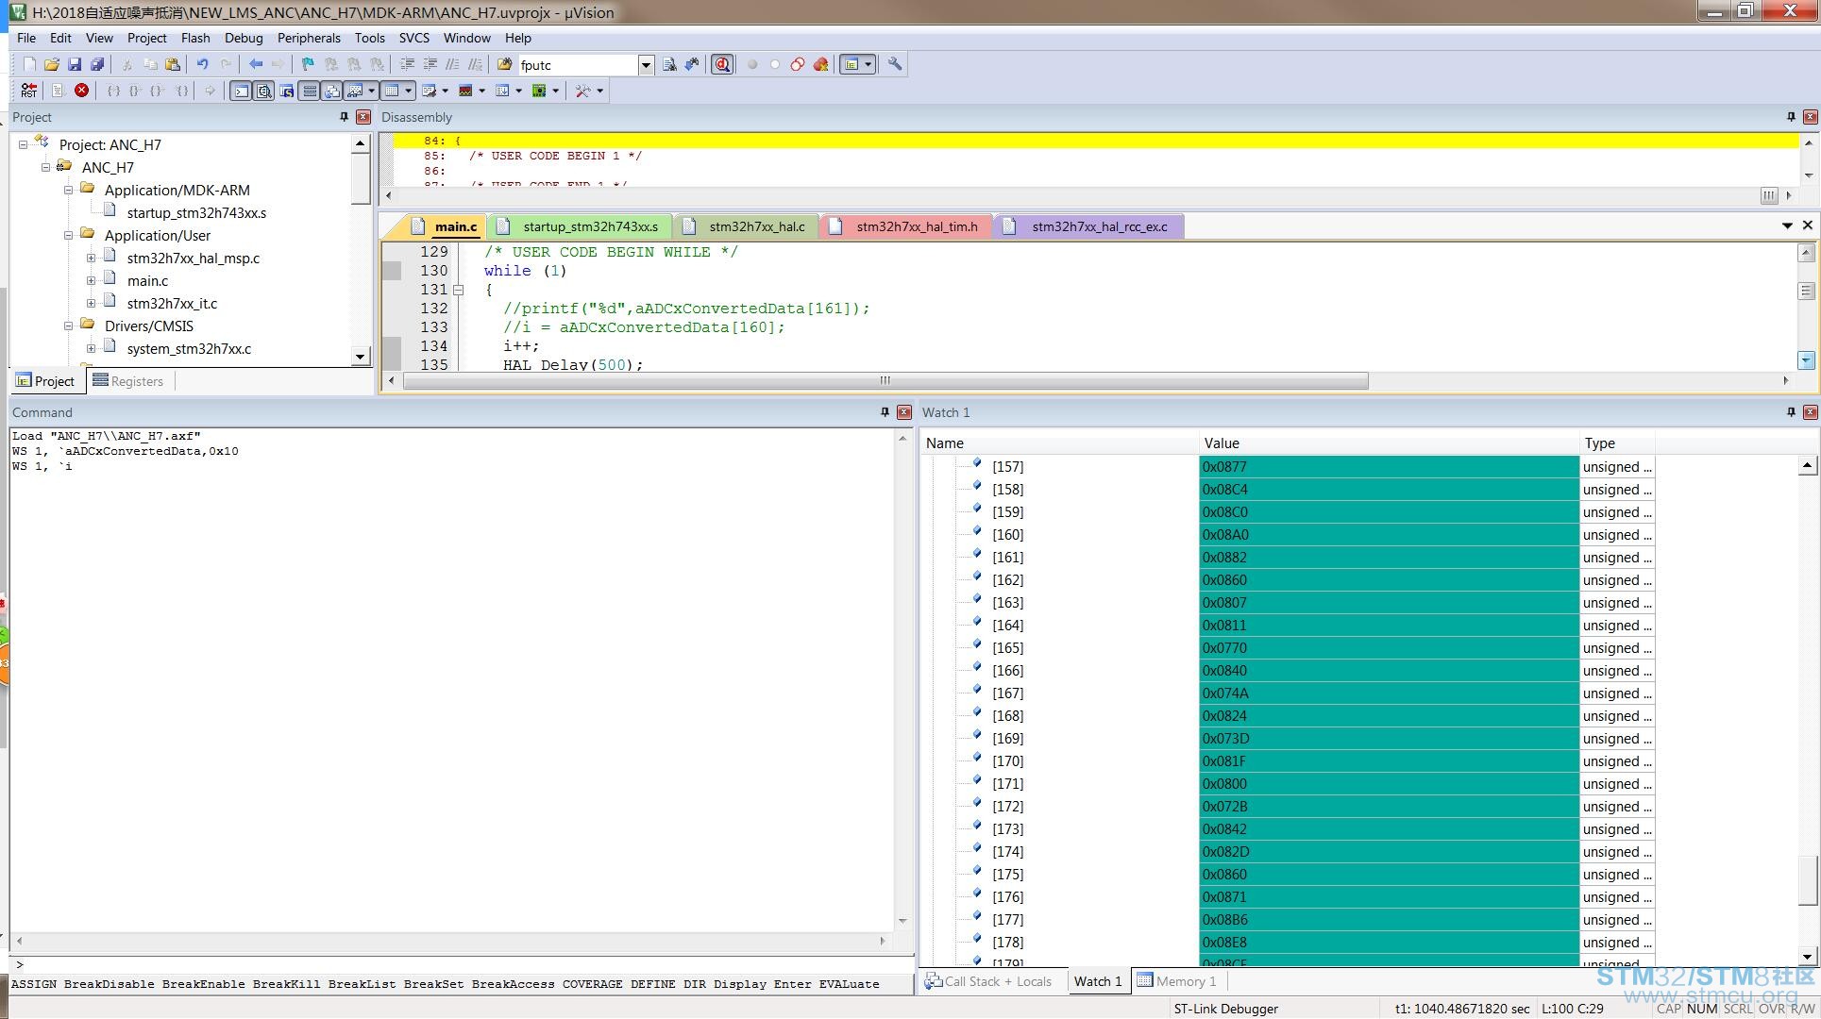Stop program execution with red X
The image size is (1821, 1019).
[x=82, y=91]
